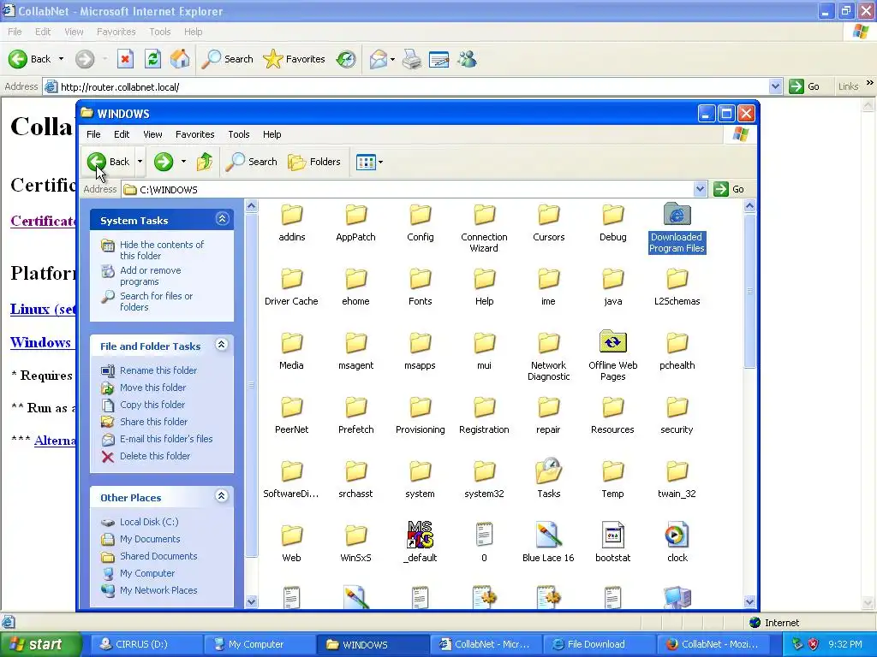Select the file named 0
This screenshot has height=657, width=877.
click(x=485, y=542)
